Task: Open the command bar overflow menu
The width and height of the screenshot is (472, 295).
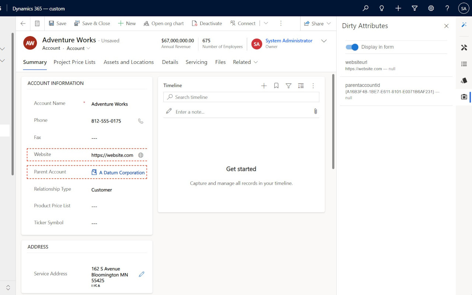Action: point(281,23)
